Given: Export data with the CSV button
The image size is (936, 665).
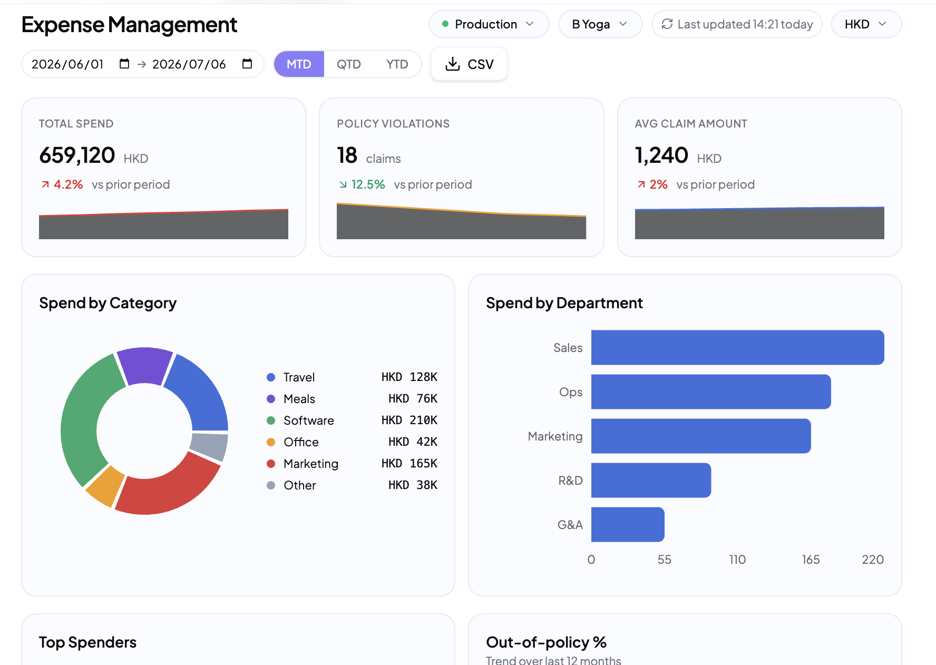Looking at the screenshot, I should click(x=469, y=64).
